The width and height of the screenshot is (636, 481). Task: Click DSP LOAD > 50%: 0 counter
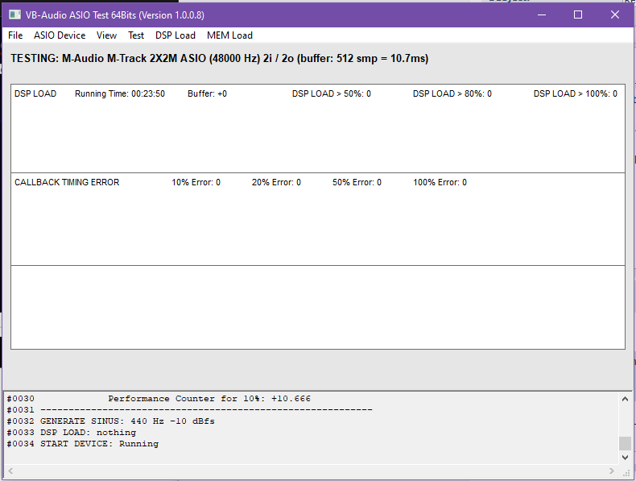coord(332,93)
